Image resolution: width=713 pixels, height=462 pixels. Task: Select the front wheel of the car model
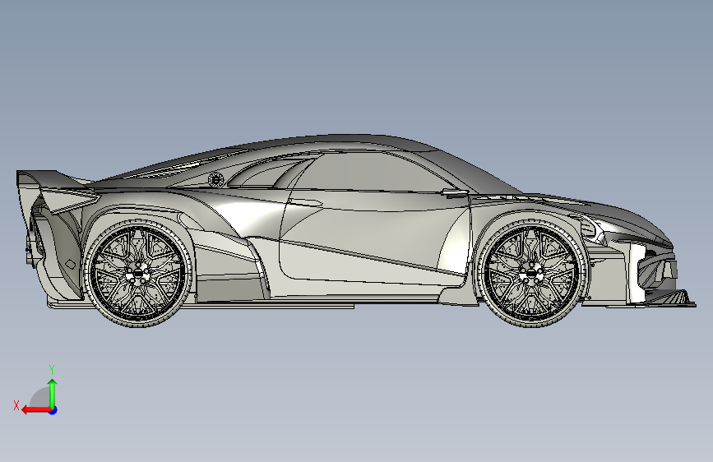(x=531, y=273)
